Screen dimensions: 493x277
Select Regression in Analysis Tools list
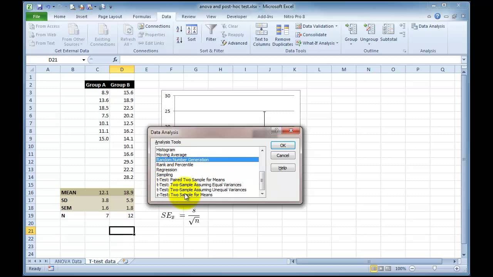(x=207, y=170)
